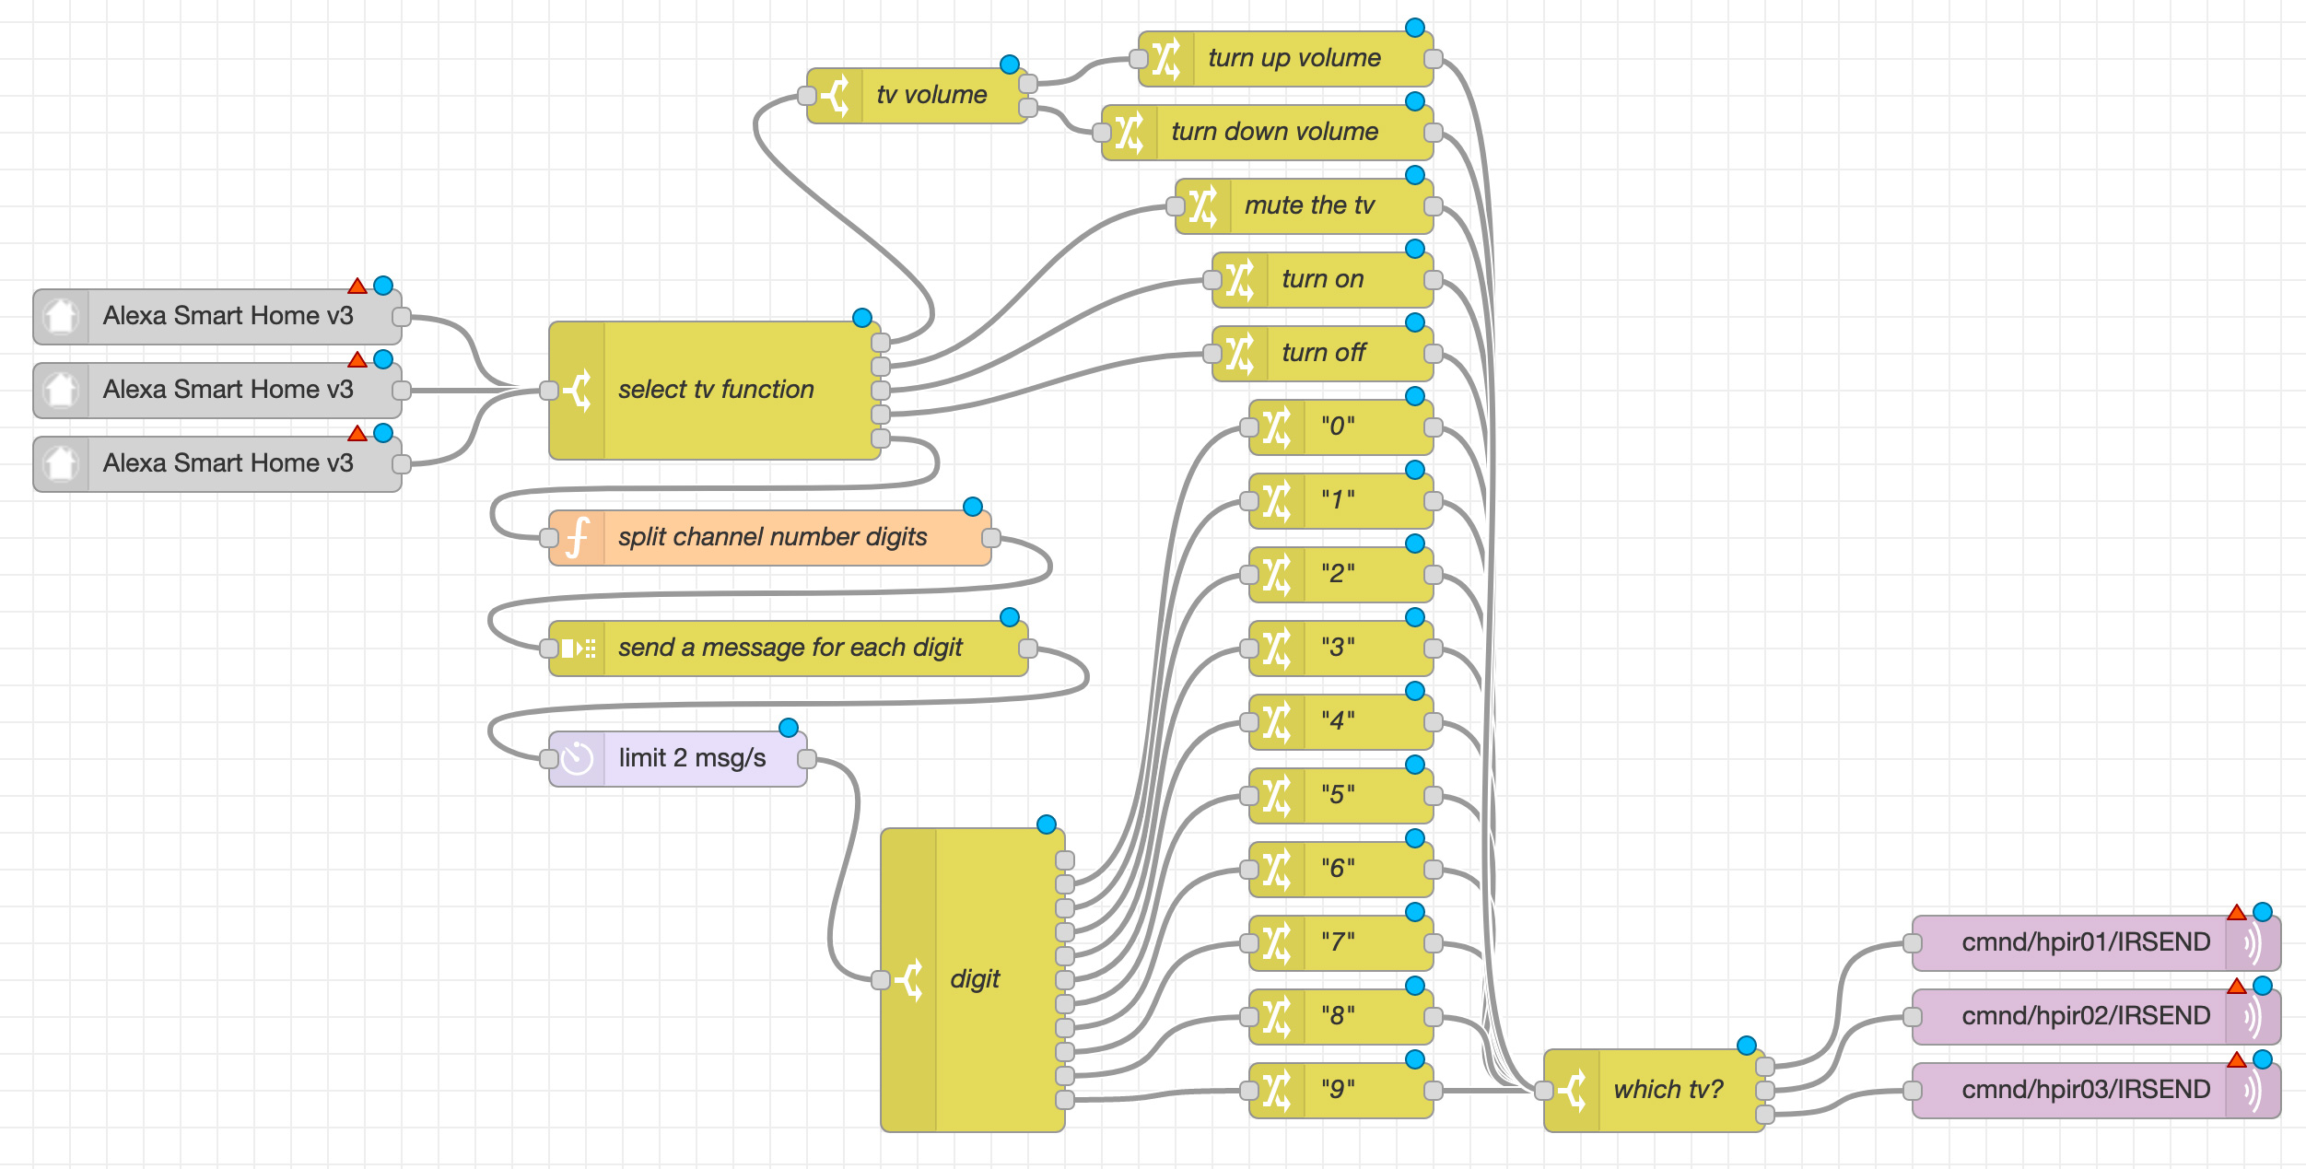Click the change icon on 'turn up volume' node
The height and width of the screenshot is (1169, 2306).
[x=1166, y=59]
